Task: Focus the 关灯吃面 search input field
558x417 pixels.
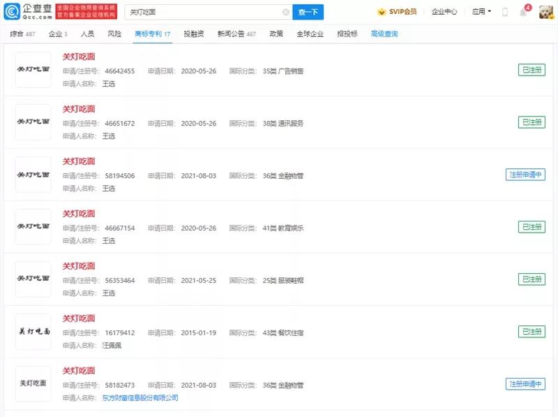Action: pos(208,12)
